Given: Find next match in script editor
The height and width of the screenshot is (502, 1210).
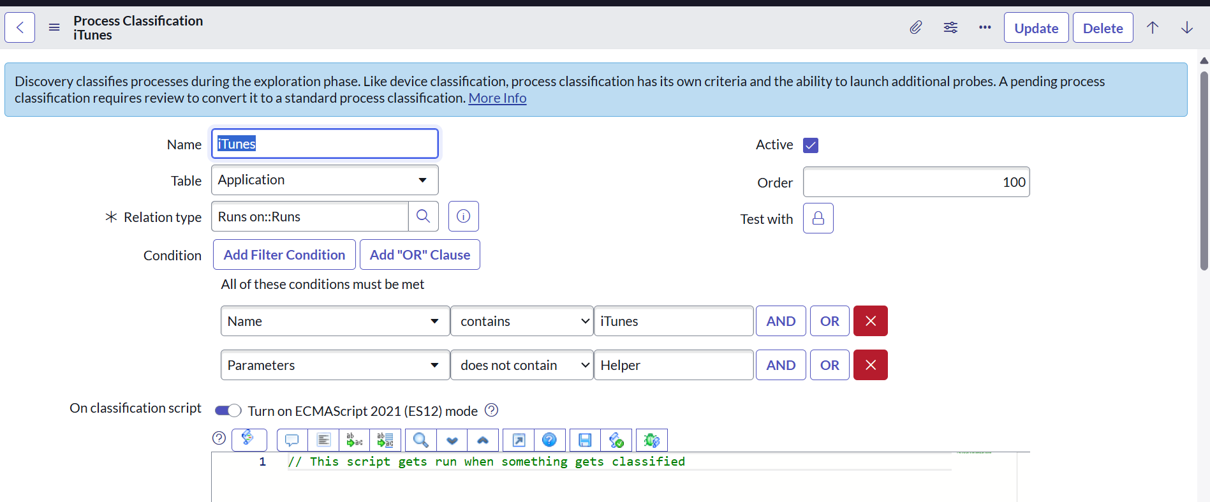Looking at the screenshot, I should tap(452, 440).
